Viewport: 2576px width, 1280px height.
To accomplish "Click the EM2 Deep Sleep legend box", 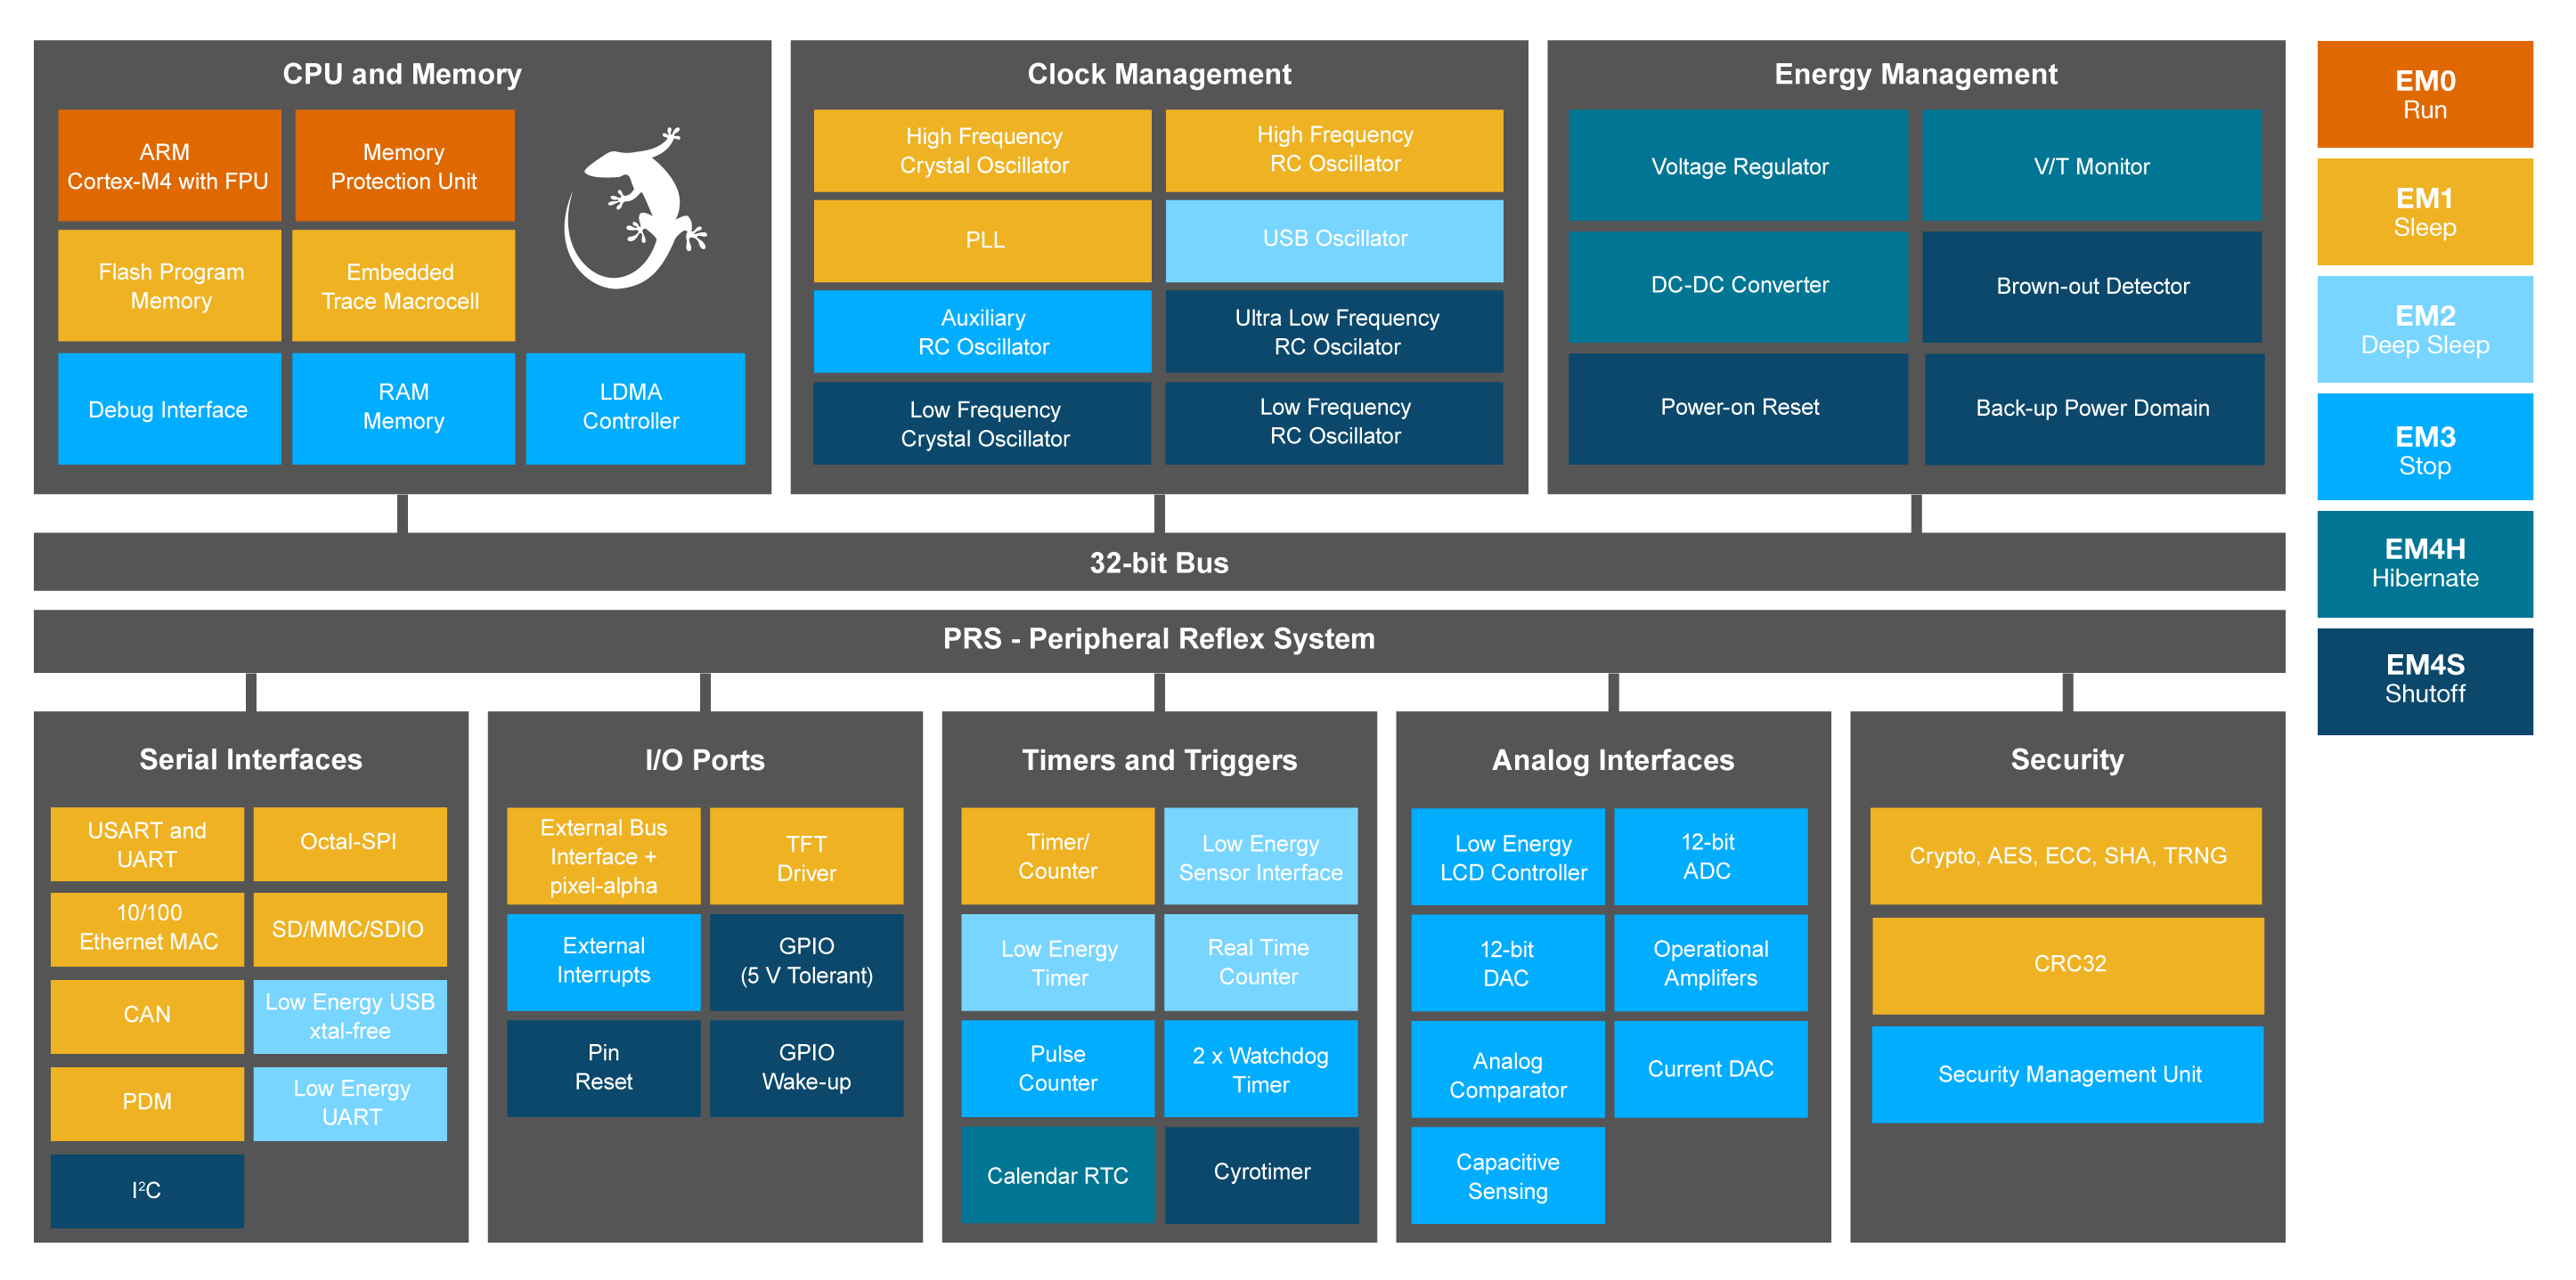I will (2424, 329).
